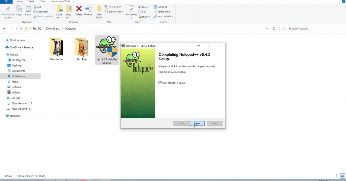Click the Edit item in the Open group

(x=142, y=12)
